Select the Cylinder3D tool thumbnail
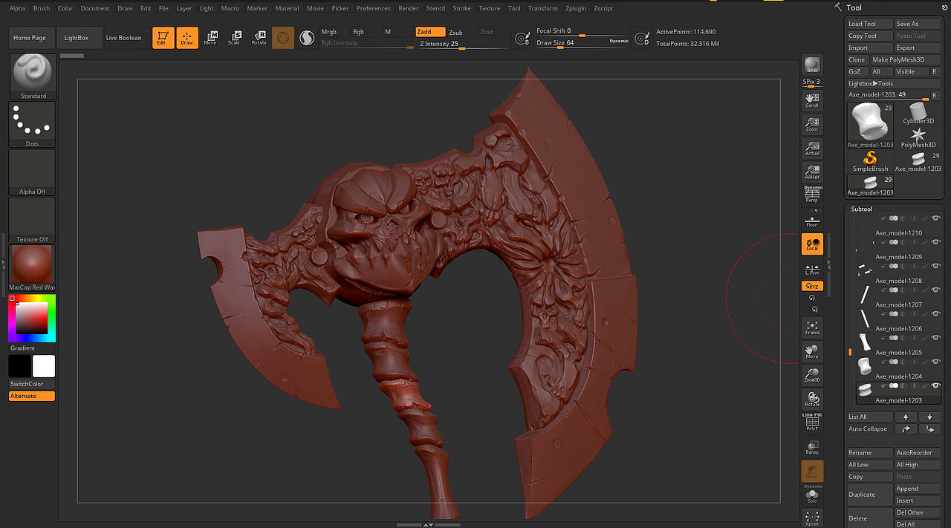951x528 pixels. [918, 114]
